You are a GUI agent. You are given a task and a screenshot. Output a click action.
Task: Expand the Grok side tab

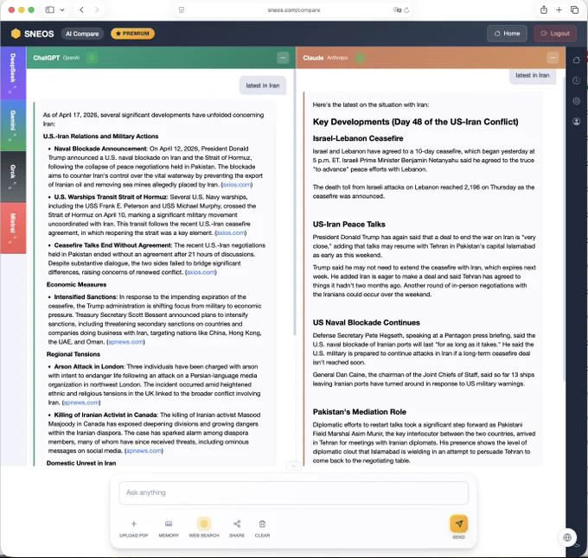click(x=13, y=177)
